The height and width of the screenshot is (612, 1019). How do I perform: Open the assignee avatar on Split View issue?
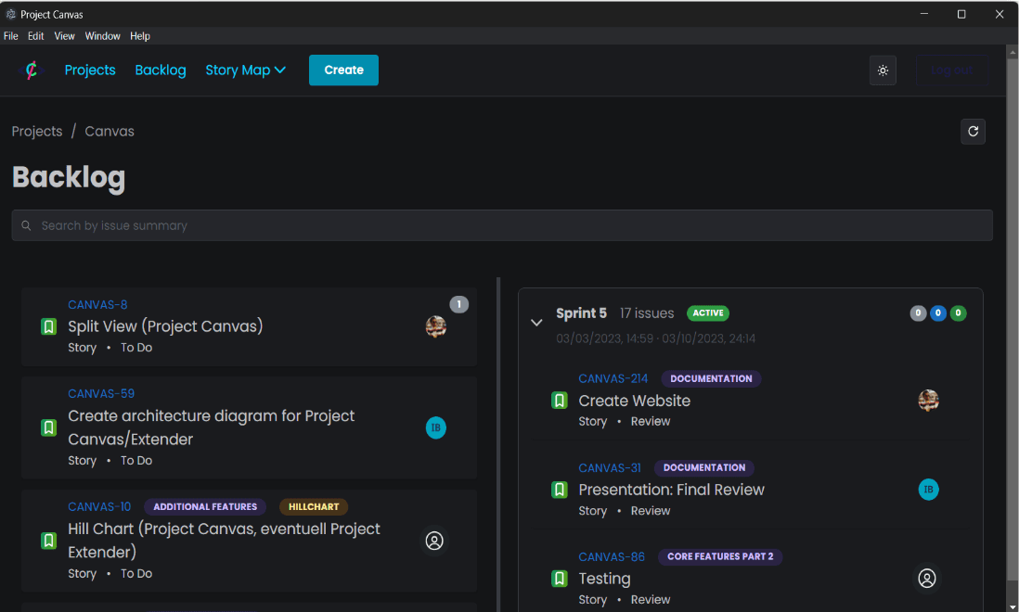(x=435, y=326)
